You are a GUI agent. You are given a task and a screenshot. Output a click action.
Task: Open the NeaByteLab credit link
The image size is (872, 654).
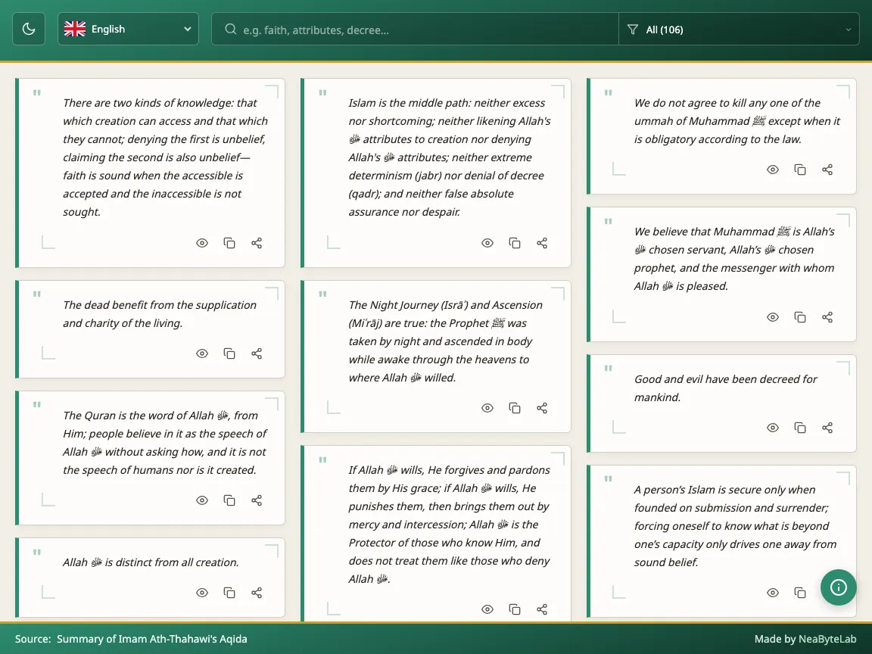(x=827, y=639)
